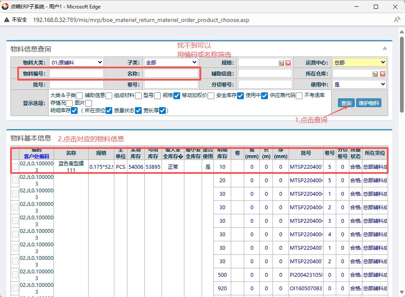
Task: Clear the 规格 field with red X icon
Action: coord(288,63)
